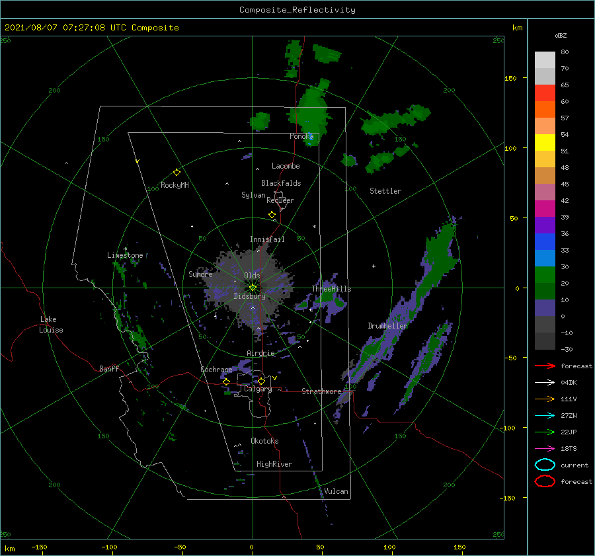Click the 18TS legend text
The width and height of the screenshot is (595, 556).
click(x=569, y=449)
